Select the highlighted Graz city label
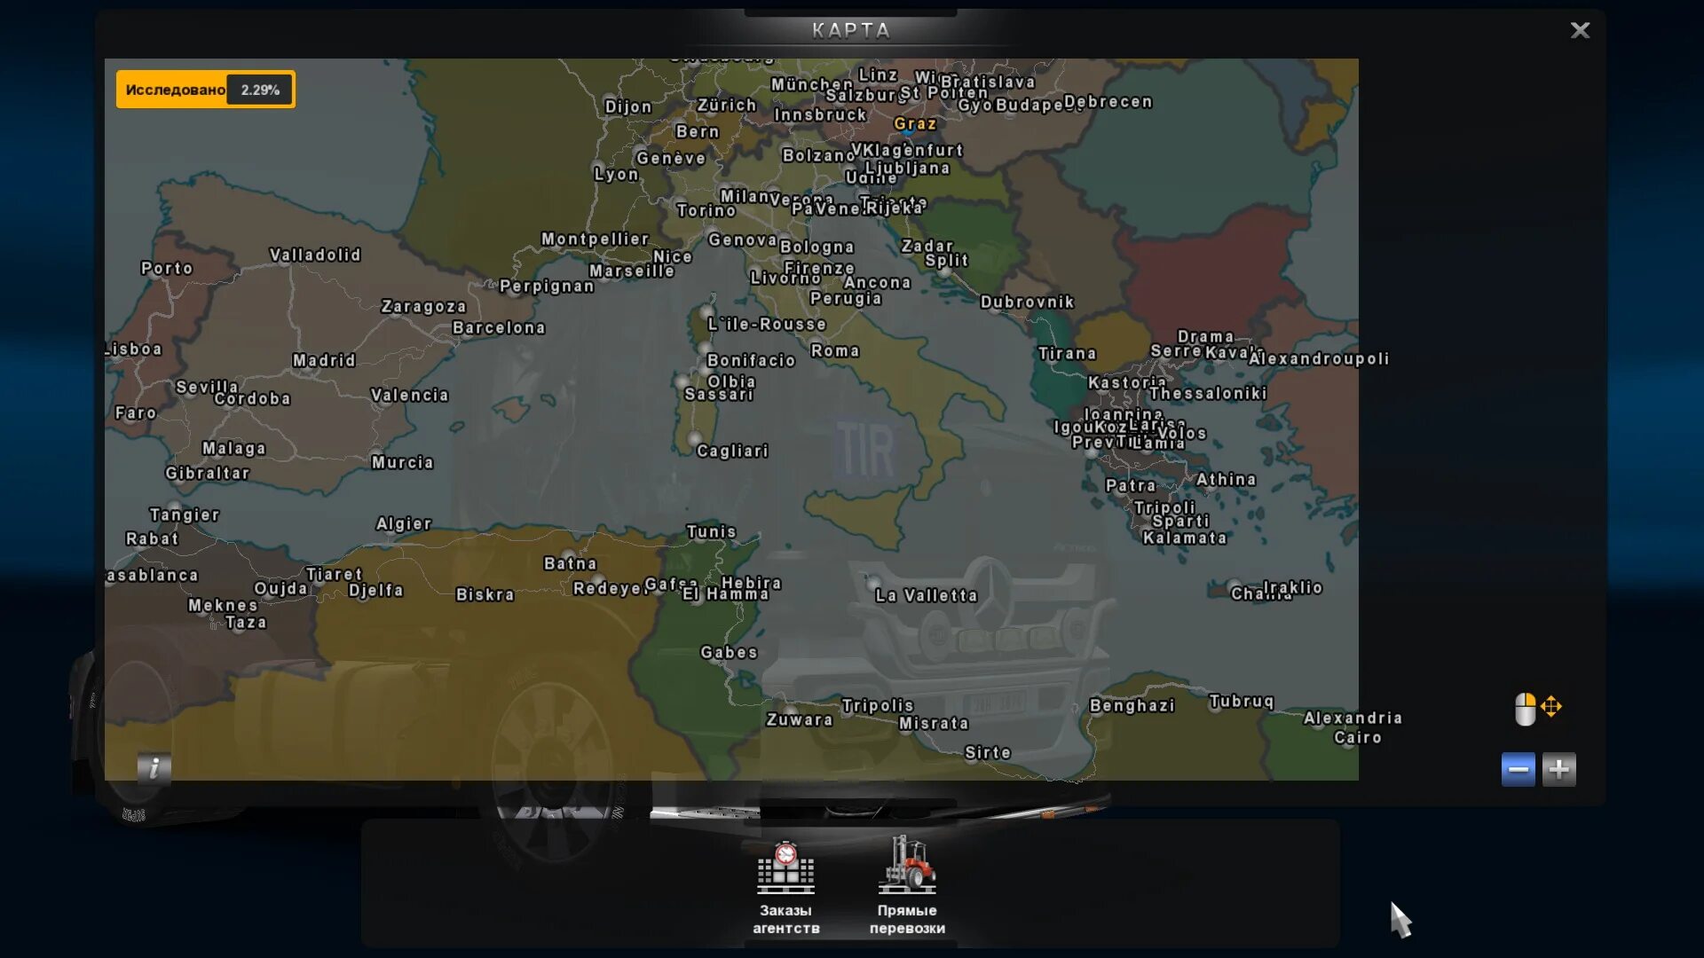Image resolution: width=1704 pixels, height=958 pixels. coord(914,124)
